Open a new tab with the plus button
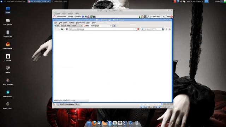226x127 pixels. tap(114, 26)
